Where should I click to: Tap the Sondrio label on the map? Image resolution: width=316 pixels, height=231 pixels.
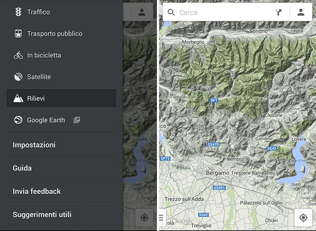click(x=259, y=31)
